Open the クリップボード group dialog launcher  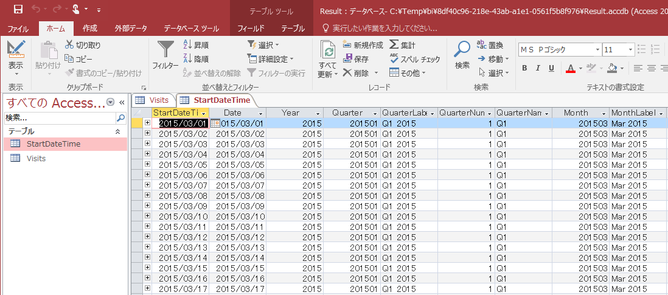144,87
